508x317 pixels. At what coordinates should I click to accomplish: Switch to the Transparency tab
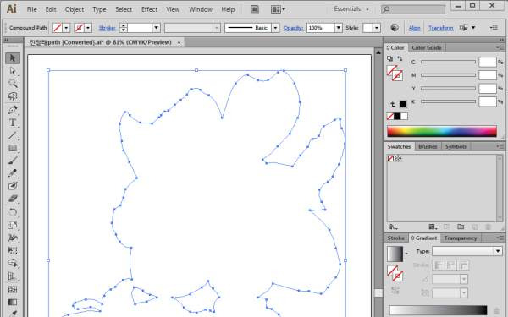click(461, 238)
